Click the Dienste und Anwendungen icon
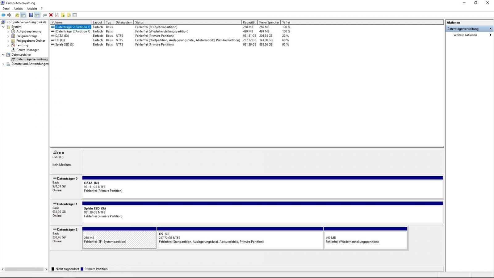Image resolution: width=494 pixels, height=278 pixels. [8, 64]
